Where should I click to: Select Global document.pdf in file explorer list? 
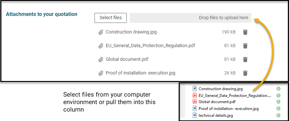tap(217, 102)
